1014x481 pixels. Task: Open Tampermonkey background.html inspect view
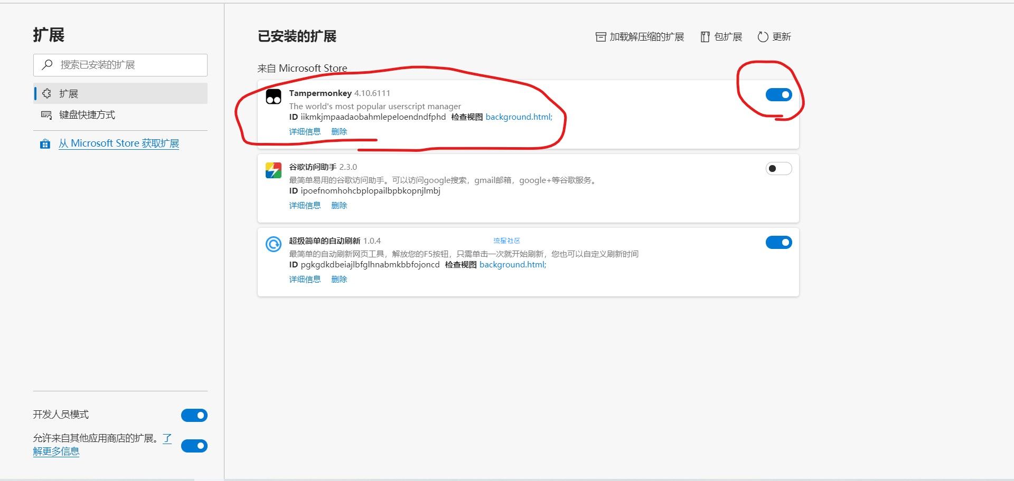click(x=519, y=117)
